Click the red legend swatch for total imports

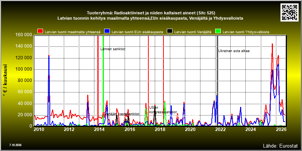point(40,32)
